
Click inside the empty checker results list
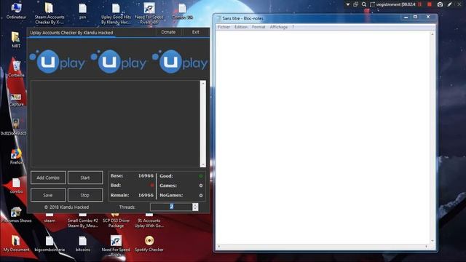[x=115, y=124]
